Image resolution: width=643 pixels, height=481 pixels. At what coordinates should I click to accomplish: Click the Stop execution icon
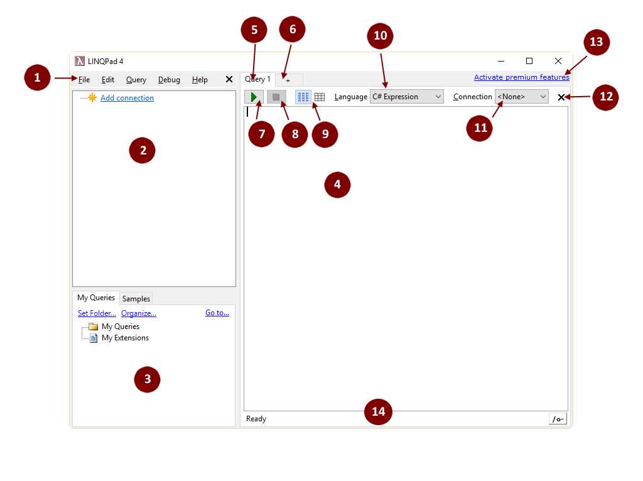click(x=275, y=96)
